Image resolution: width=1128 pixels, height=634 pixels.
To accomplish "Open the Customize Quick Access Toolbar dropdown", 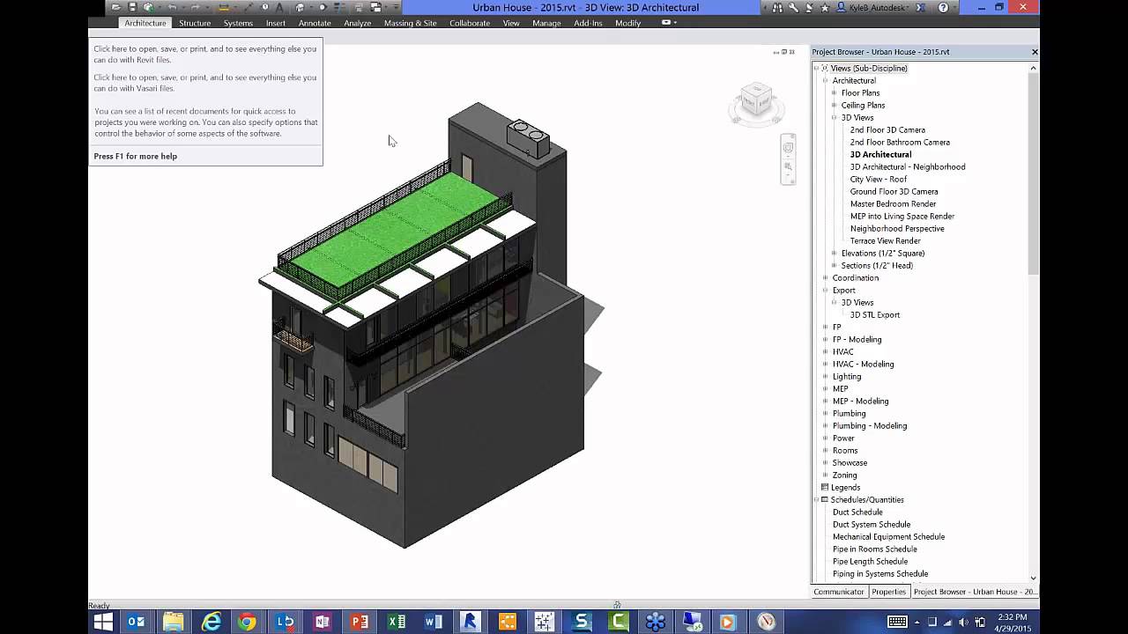I will pyautogui.click(x=395, y=7).
